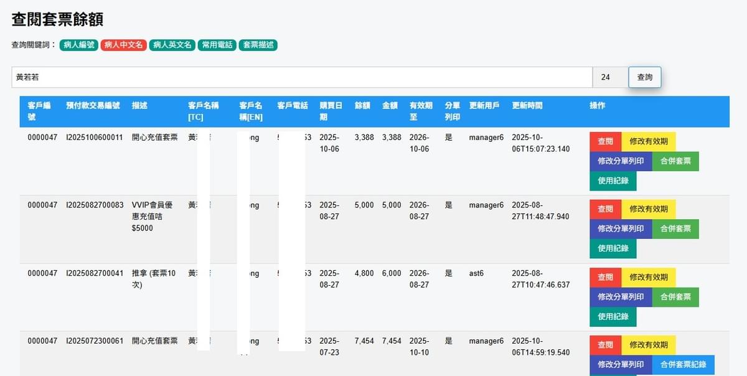The image size is (747, 376).
Task: Click the 查詢 search button
Action: click(x=644, y=77)
